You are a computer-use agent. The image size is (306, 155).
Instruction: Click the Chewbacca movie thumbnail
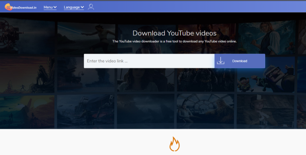point(205,110)
